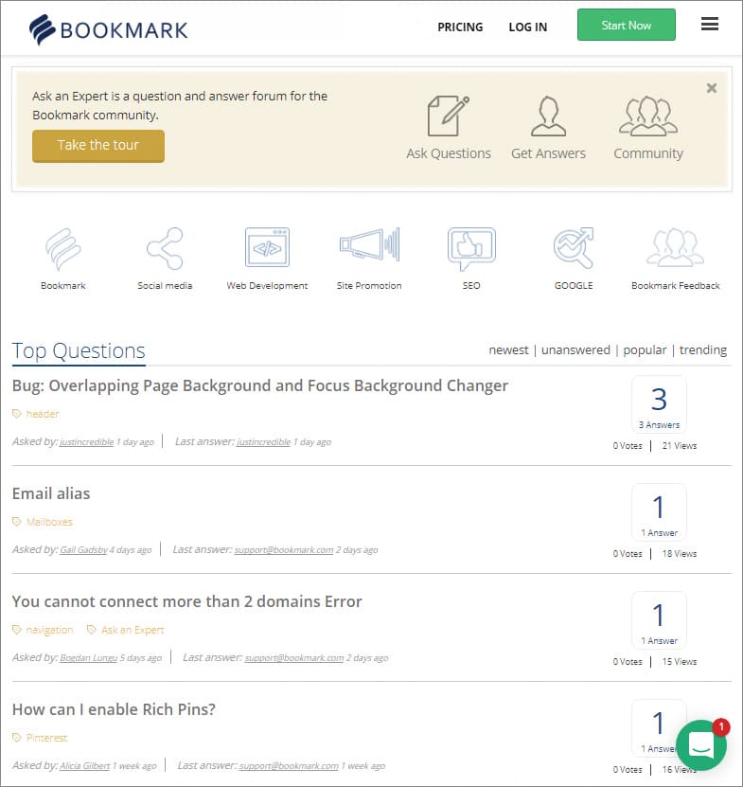The height and width of the screenshot is (787, 743).
Task: Open How can I enable Rich Pins question
Action: (x=114, y=709)
